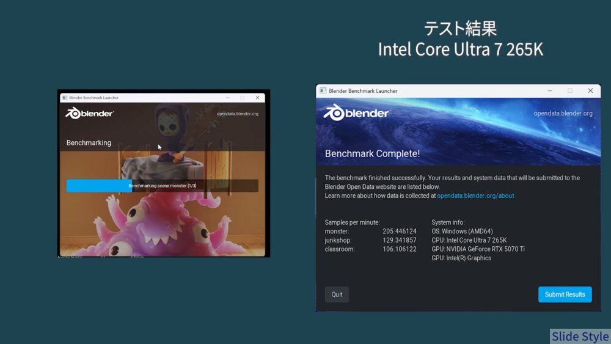
Task: Click the app icon in results window title bar
Action: coord(323,91)
